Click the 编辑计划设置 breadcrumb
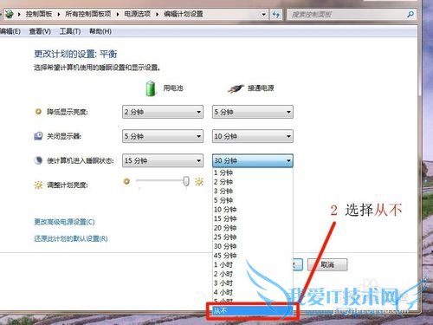This screenshot has width=433, height=325. [x=184, y=14]
